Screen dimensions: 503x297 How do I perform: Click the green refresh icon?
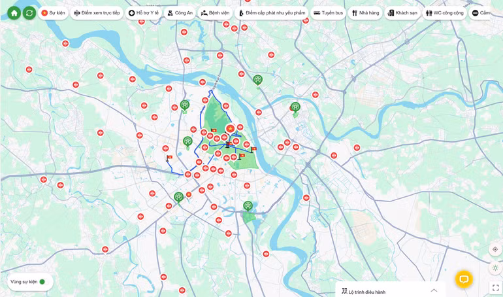pos(29,13)
